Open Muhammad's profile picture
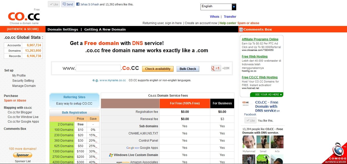 click(x=249, y=142)
